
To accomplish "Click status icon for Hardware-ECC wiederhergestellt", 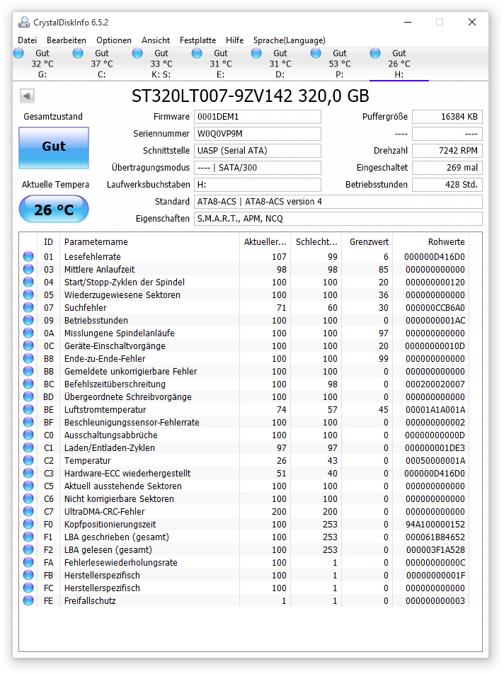I will point(28,473).
